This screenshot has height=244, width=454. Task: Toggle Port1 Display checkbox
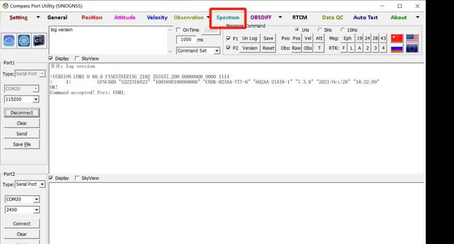point(51,58)
